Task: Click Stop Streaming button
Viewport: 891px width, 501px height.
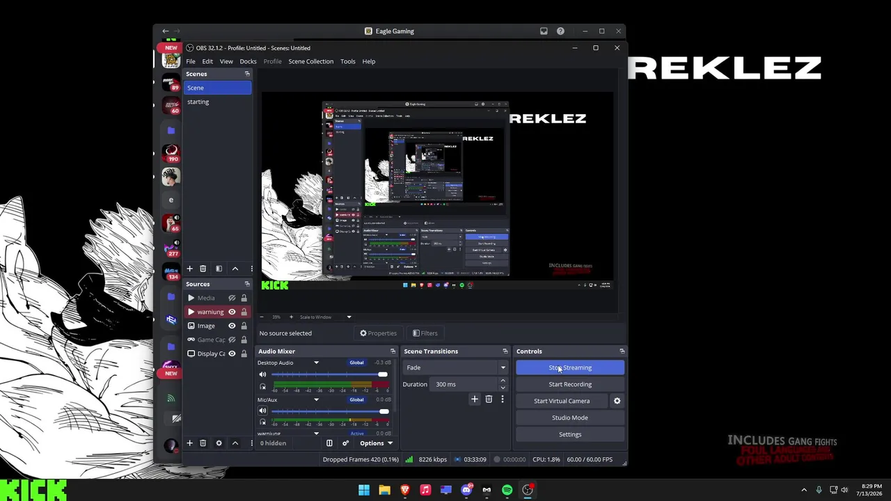Action: (x=570, y=367)
